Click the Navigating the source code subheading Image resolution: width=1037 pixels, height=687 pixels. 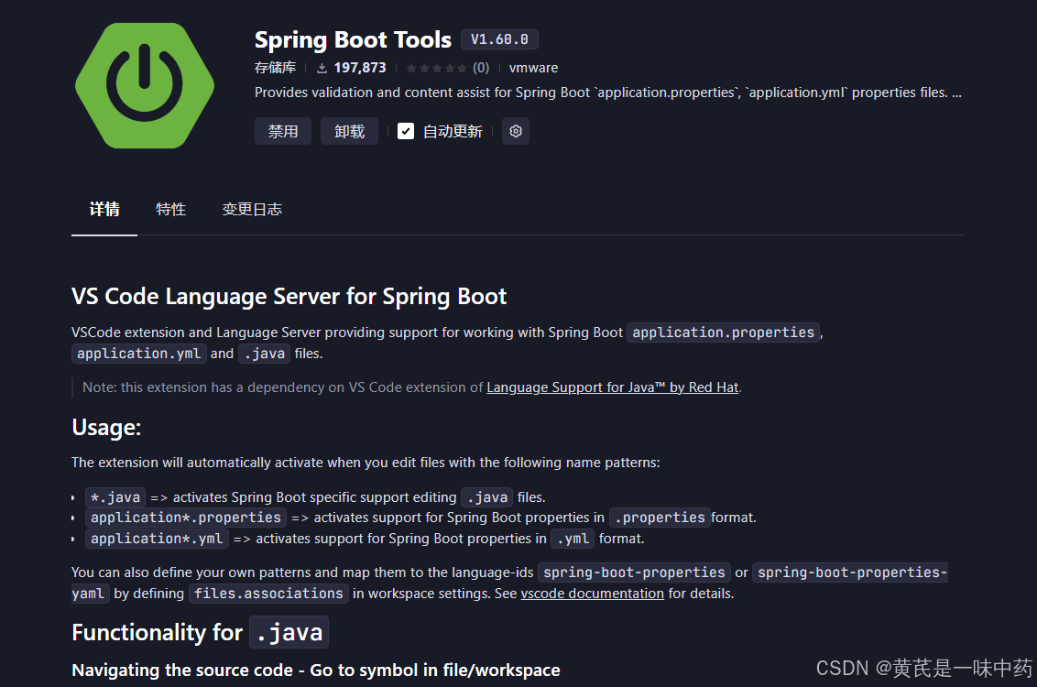coord(316,671)
